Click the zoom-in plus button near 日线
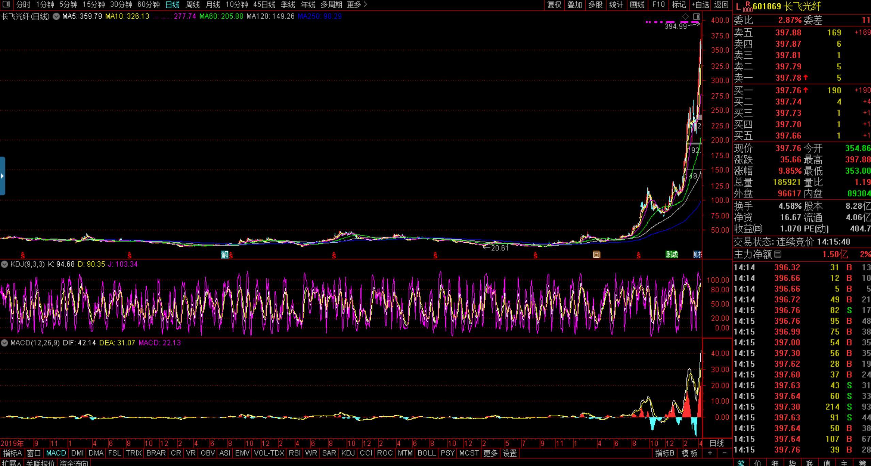 click(710, 453)
